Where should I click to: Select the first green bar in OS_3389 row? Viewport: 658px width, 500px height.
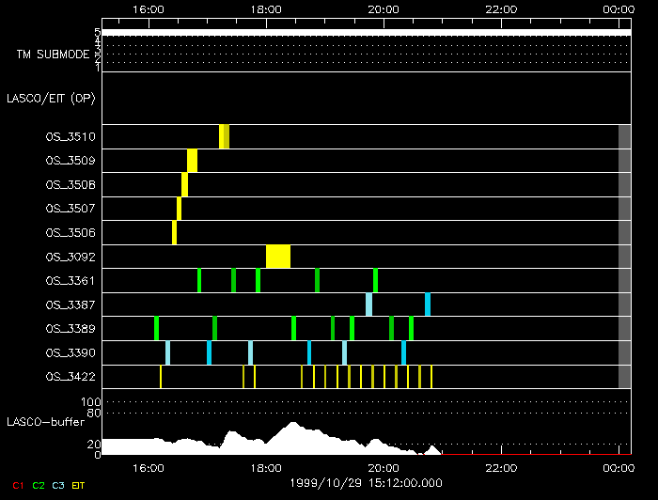point(156,328)
